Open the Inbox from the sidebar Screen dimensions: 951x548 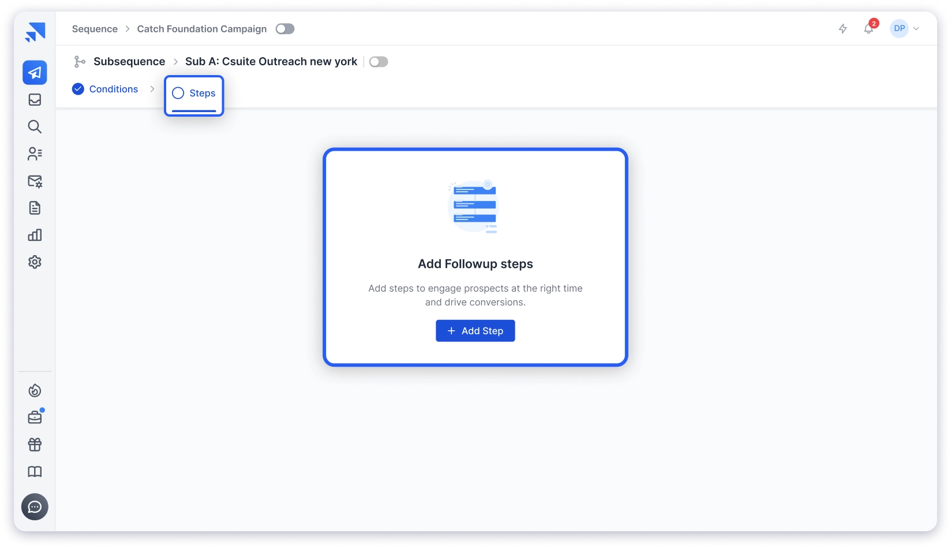35,99
